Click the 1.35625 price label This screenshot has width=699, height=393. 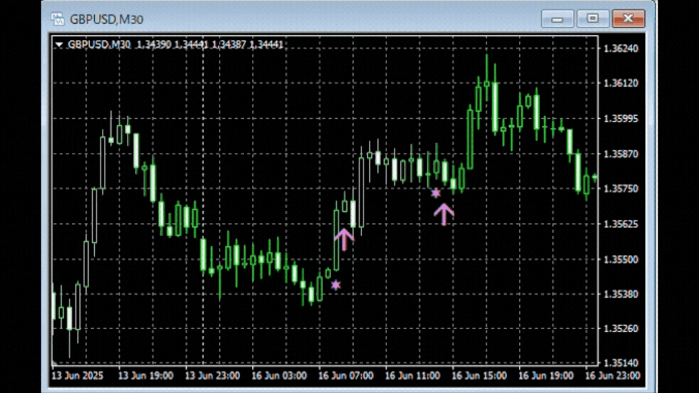coord(620,224)
